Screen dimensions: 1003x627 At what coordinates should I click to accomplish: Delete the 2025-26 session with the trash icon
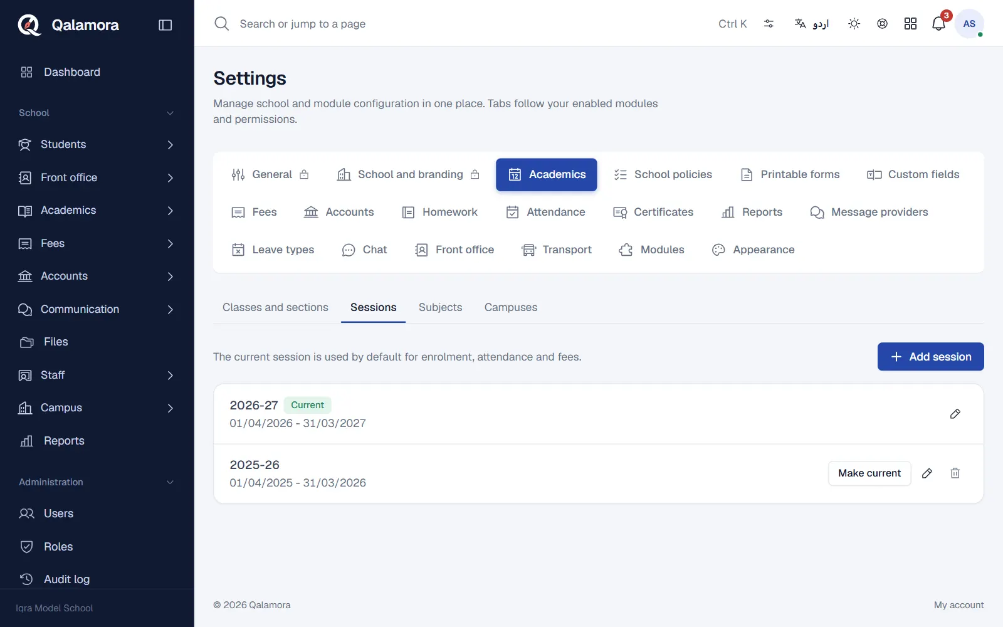955,473
